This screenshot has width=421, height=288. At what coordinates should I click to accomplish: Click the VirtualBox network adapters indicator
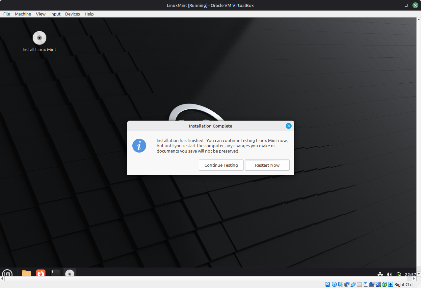(347, 284)
